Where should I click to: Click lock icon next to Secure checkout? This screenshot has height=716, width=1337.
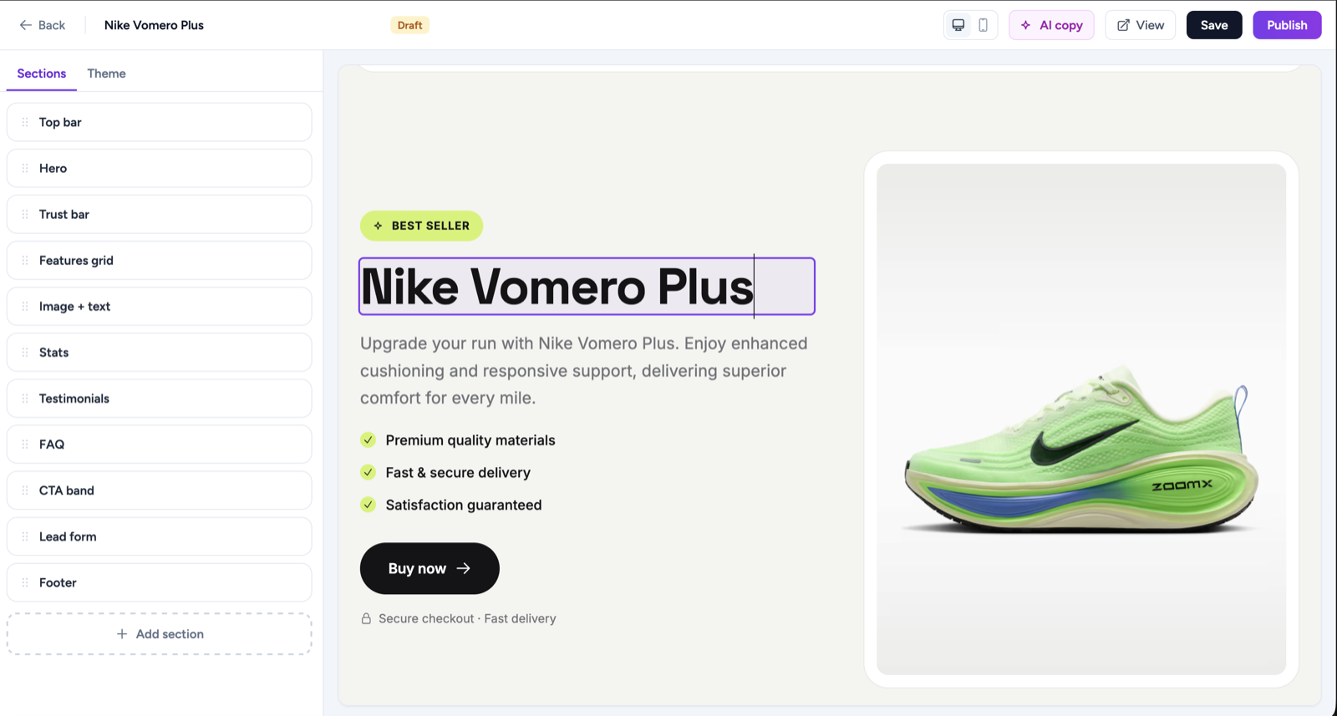(x=366, y=618)
